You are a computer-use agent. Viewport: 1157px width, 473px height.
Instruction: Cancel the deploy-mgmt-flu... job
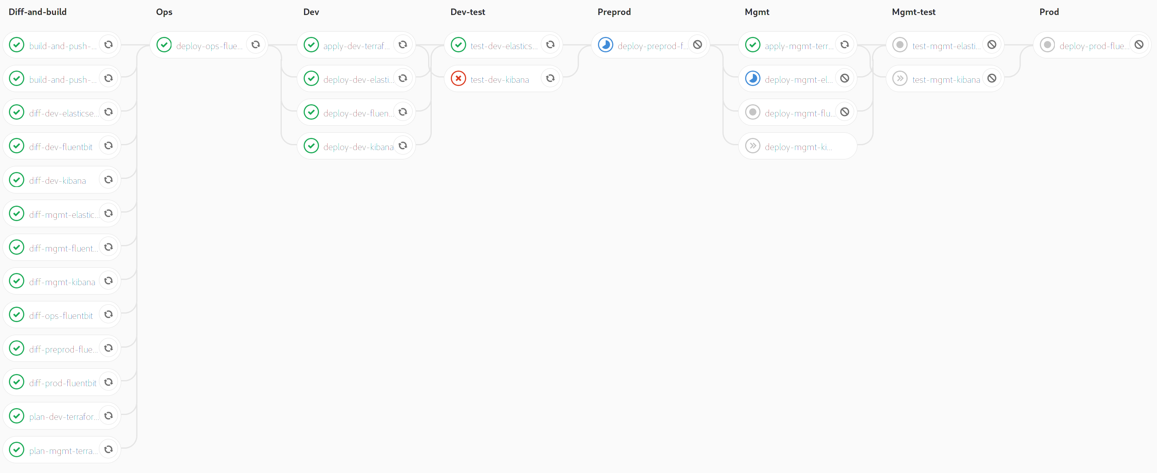844,112
